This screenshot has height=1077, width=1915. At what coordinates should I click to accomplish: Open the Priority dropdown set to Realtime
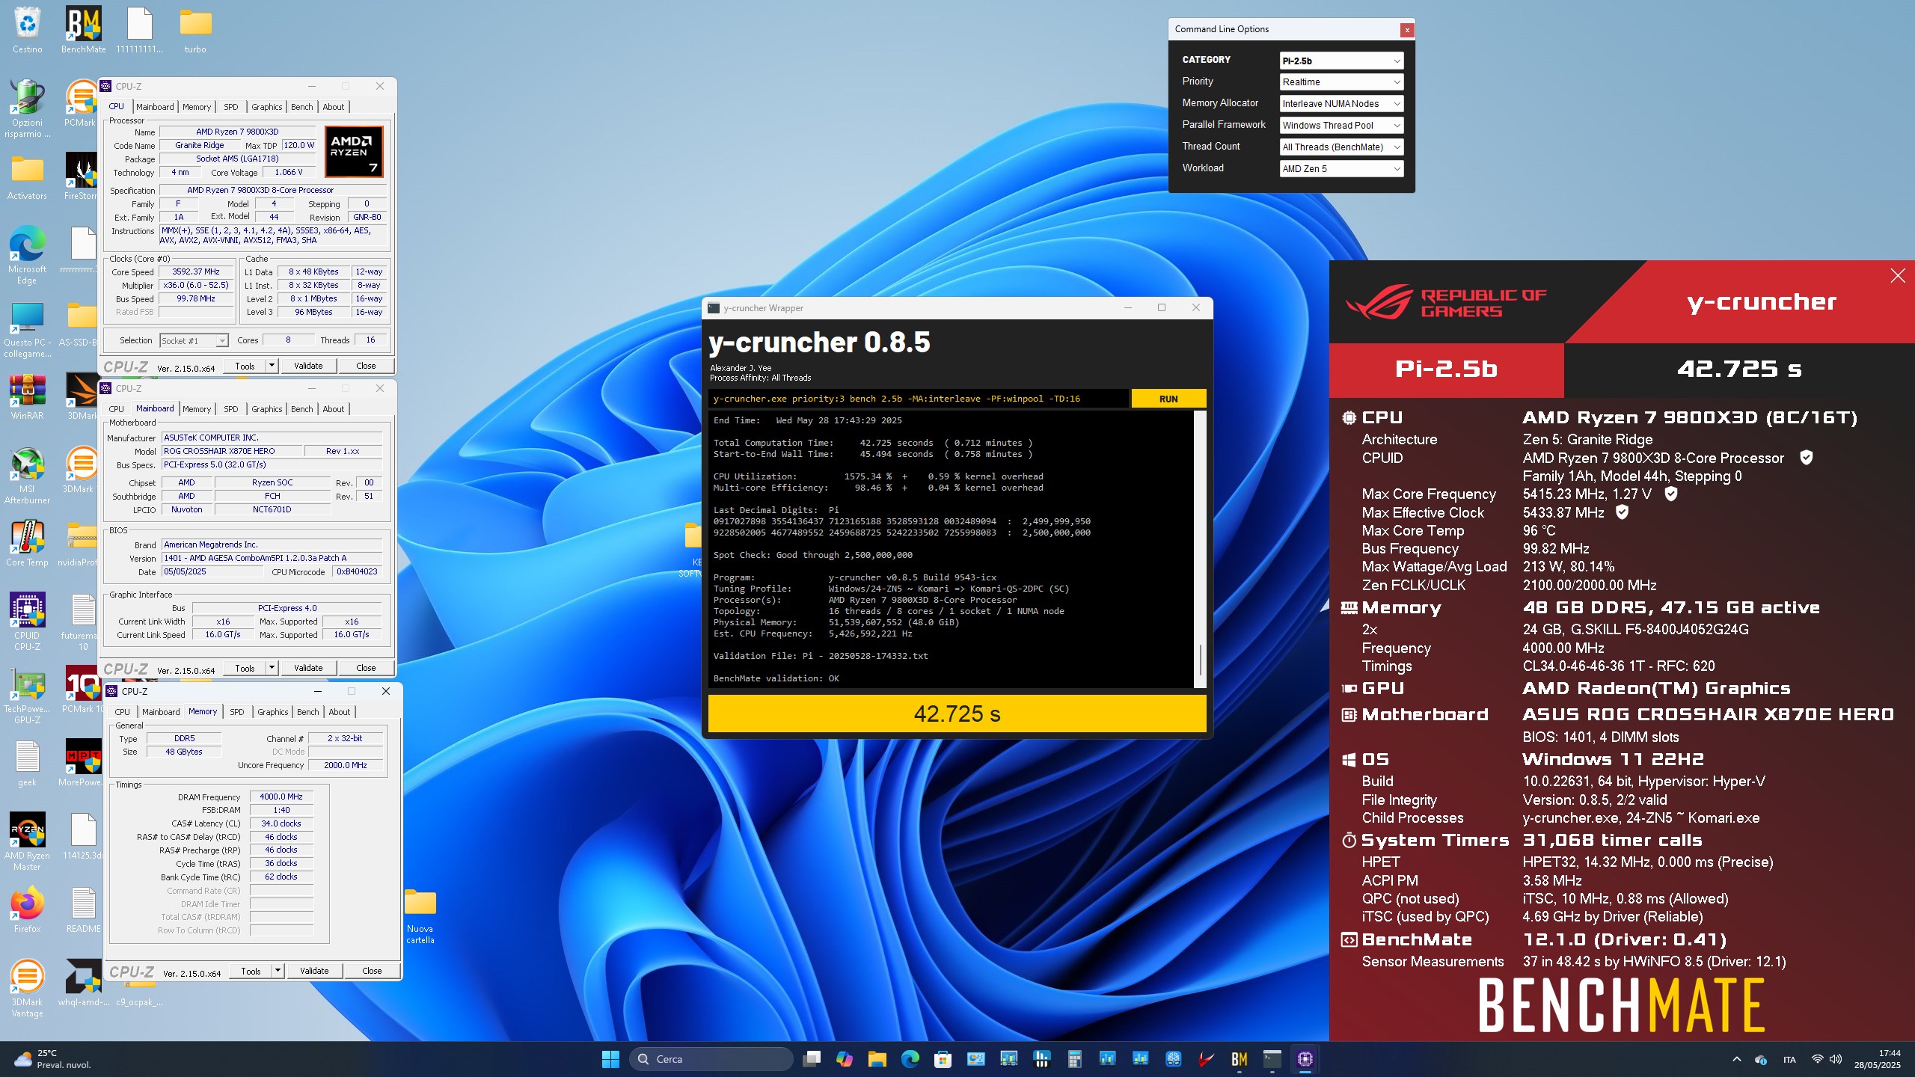tap(1341, 82)
